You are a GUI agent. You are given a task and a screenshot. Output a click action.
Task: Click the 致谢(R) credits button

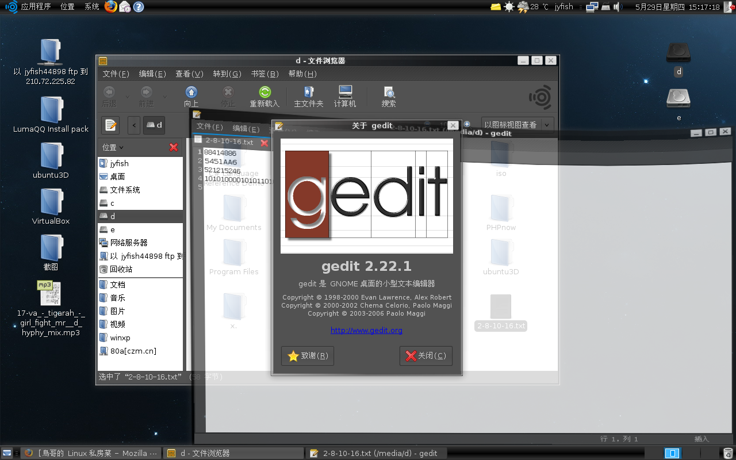click(x=308, y=356)
